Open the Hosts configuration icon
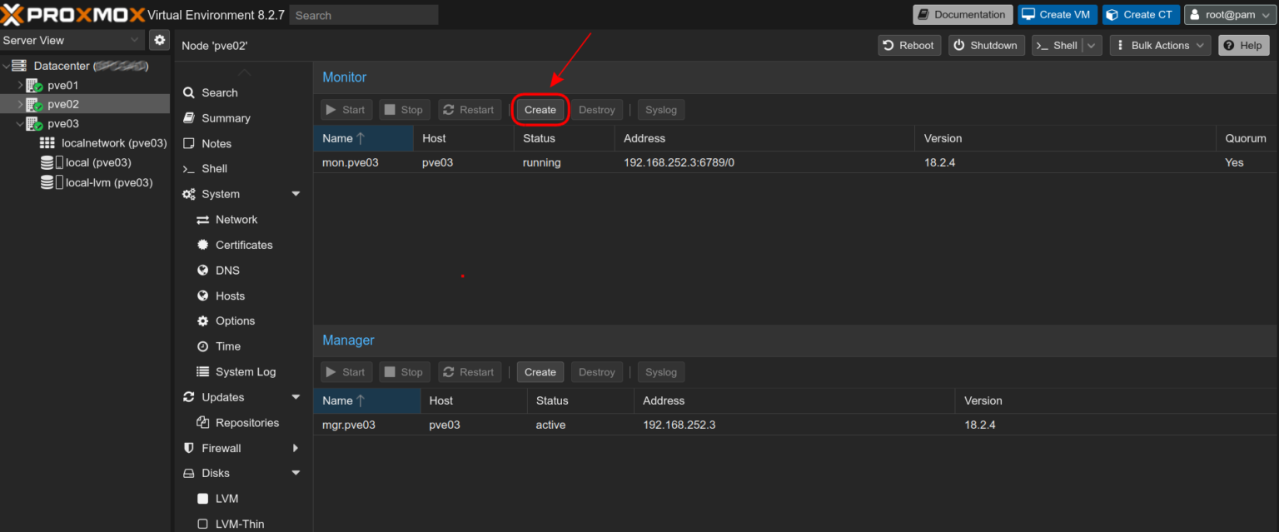The image size is (1279, 532). tap(202, 296)
